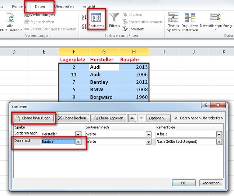
Task: Select column G header
Action: pos(104,51)
